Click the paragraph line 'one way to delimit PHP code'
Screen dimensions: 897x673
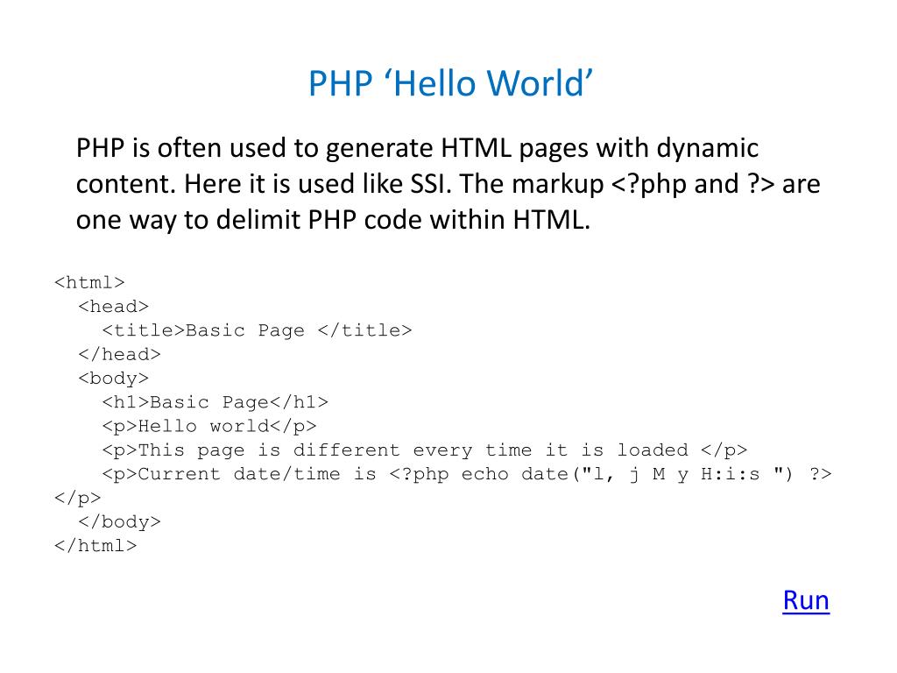point(333,220)
